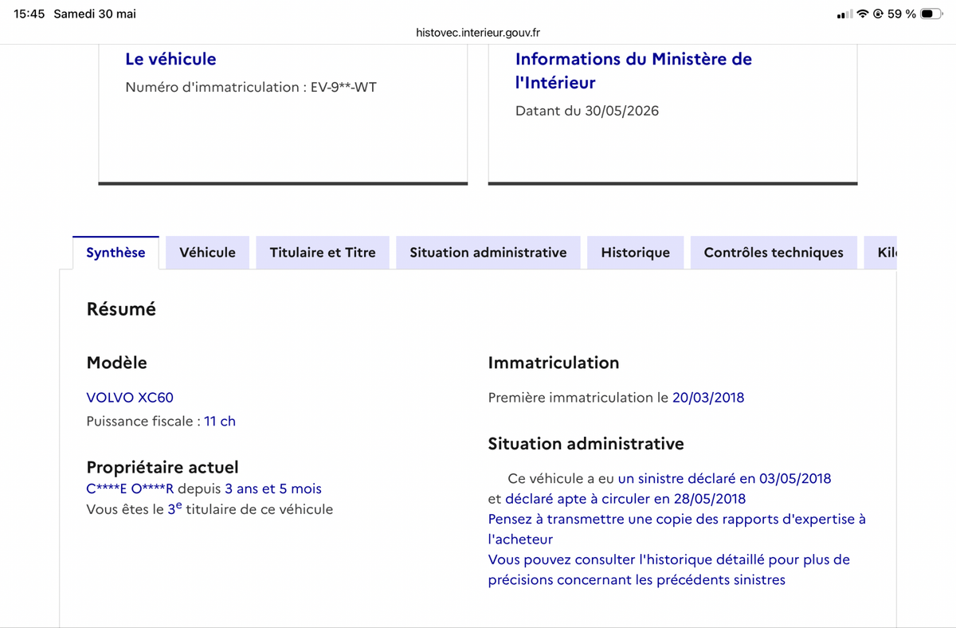This screenshot has height=628, width=956.
Task: Click the 'Propriétaire actuel' heading
Action: pos(163,468)
